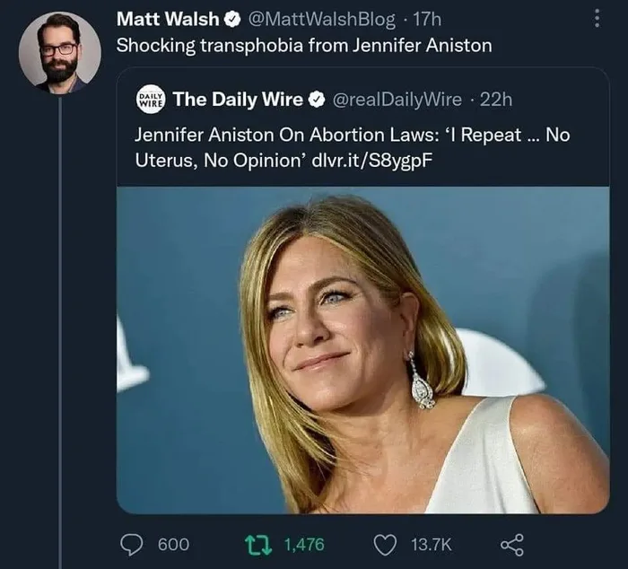
Task: Click the 17h timestamp
Action: tap(426, 19)
